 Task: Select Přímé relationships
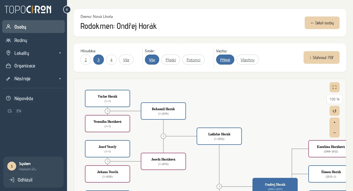click(x=225, y=60)
